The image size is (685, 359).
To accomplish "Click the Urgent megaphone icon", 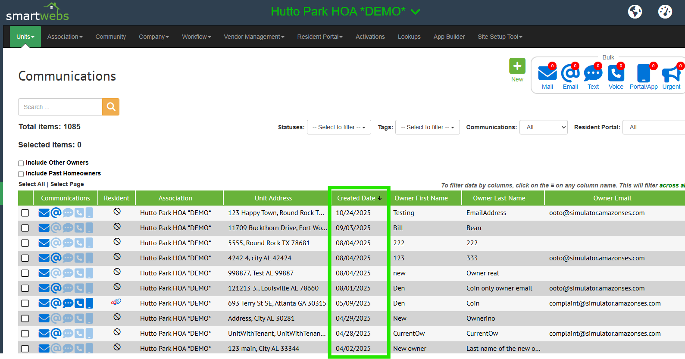I will 671,74.
